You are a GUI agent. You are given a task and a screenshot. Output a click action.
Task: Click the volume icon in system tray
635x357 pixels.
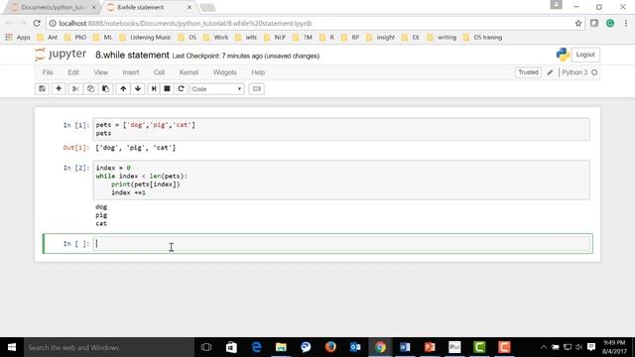point(579,347)
